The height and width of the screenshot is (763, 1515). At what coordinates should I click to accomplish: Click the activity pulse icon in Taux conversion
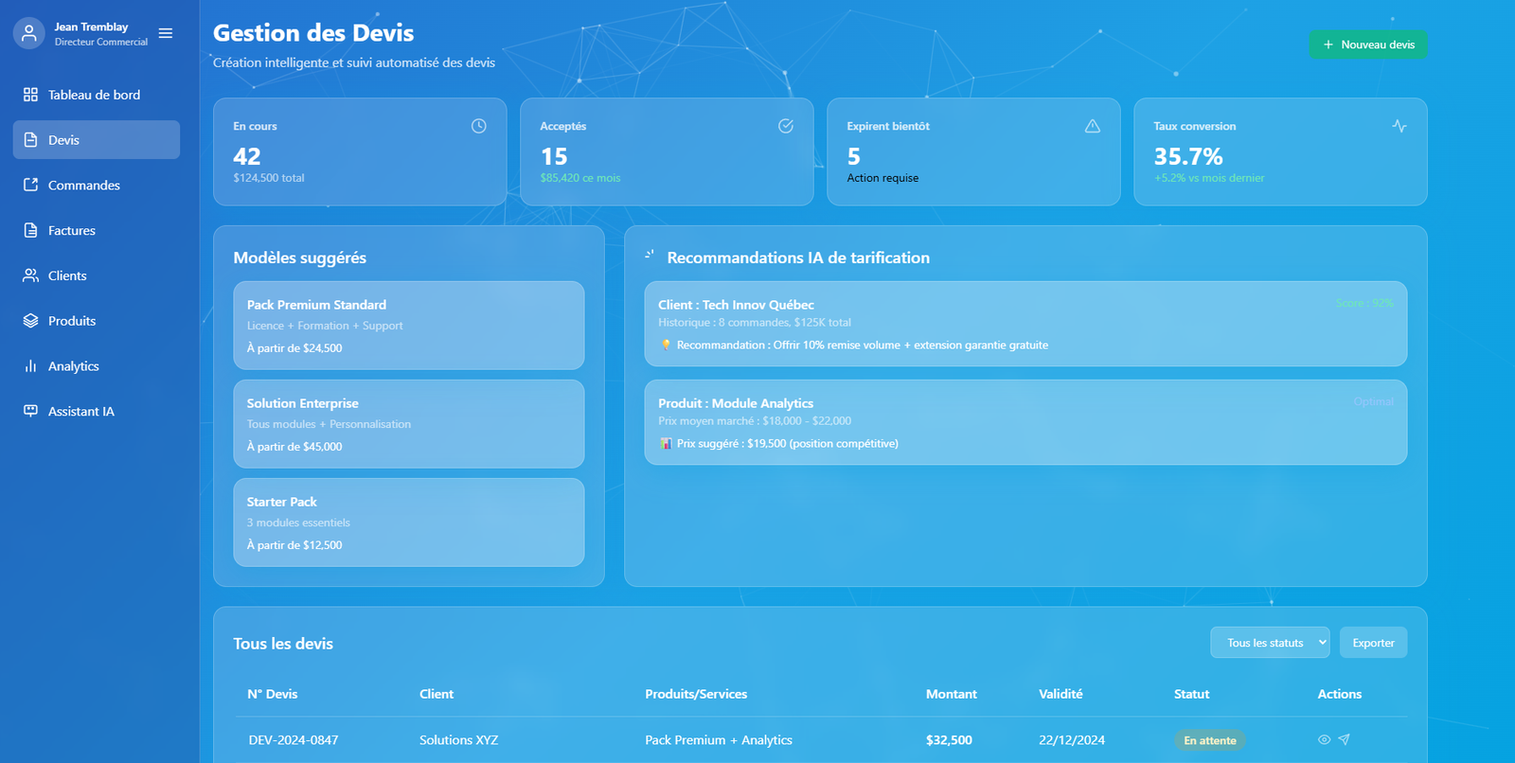1399,126
